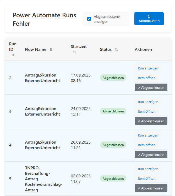Sort by Flow Name column sort icon
The image size is (175, 196).
point(51,50)
